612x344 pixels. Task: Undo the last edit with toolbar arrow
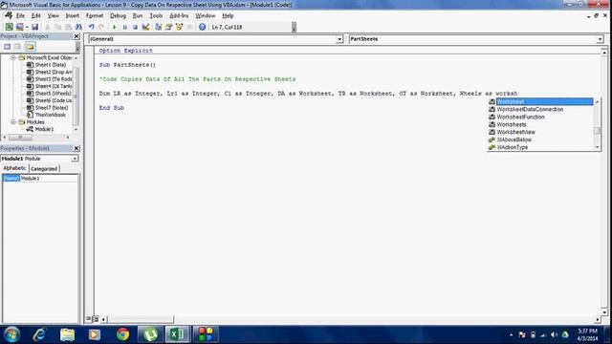click(91, 27)
